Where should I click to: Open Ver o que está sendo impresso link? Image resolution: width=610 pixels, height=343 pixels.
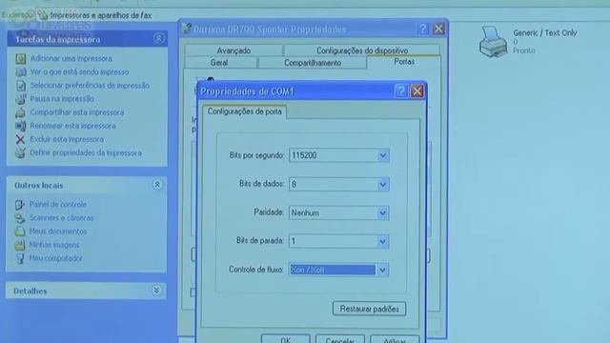point(79,72)
